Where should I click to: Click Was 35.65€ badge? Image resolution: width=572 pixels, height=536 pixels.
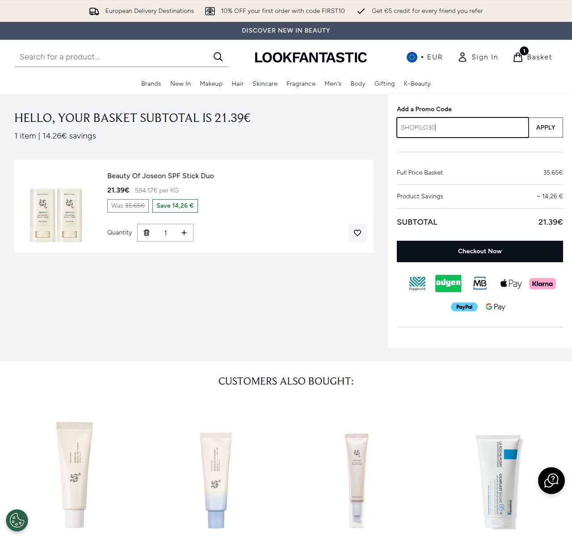(x=128, y=206)
